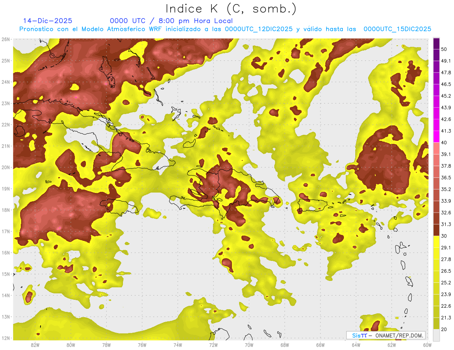Click the '26N' latitude label
Screen dimensions: 454x350
click(6, 39)
